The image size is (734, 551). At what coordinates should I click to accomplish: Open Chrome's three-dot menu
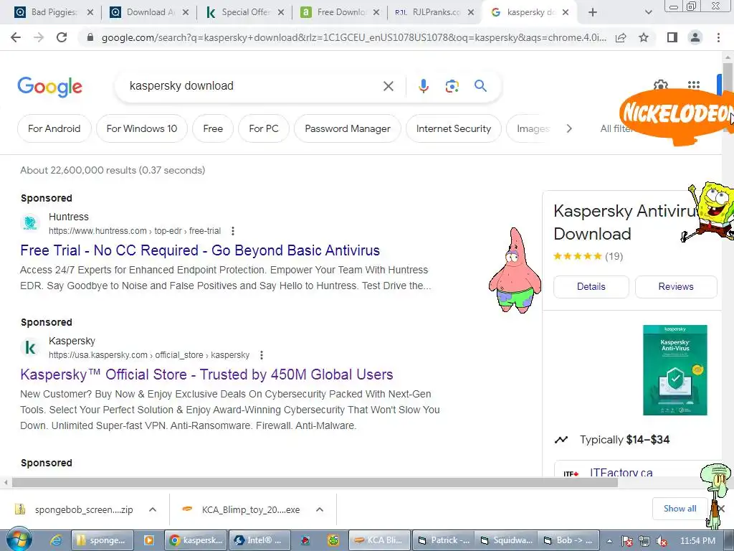(x=718, y=37)
